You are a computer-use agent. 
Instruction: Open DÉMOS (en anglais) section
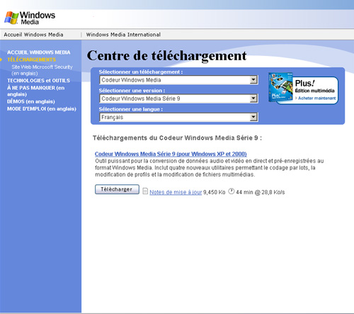click(x=31, y=101)
